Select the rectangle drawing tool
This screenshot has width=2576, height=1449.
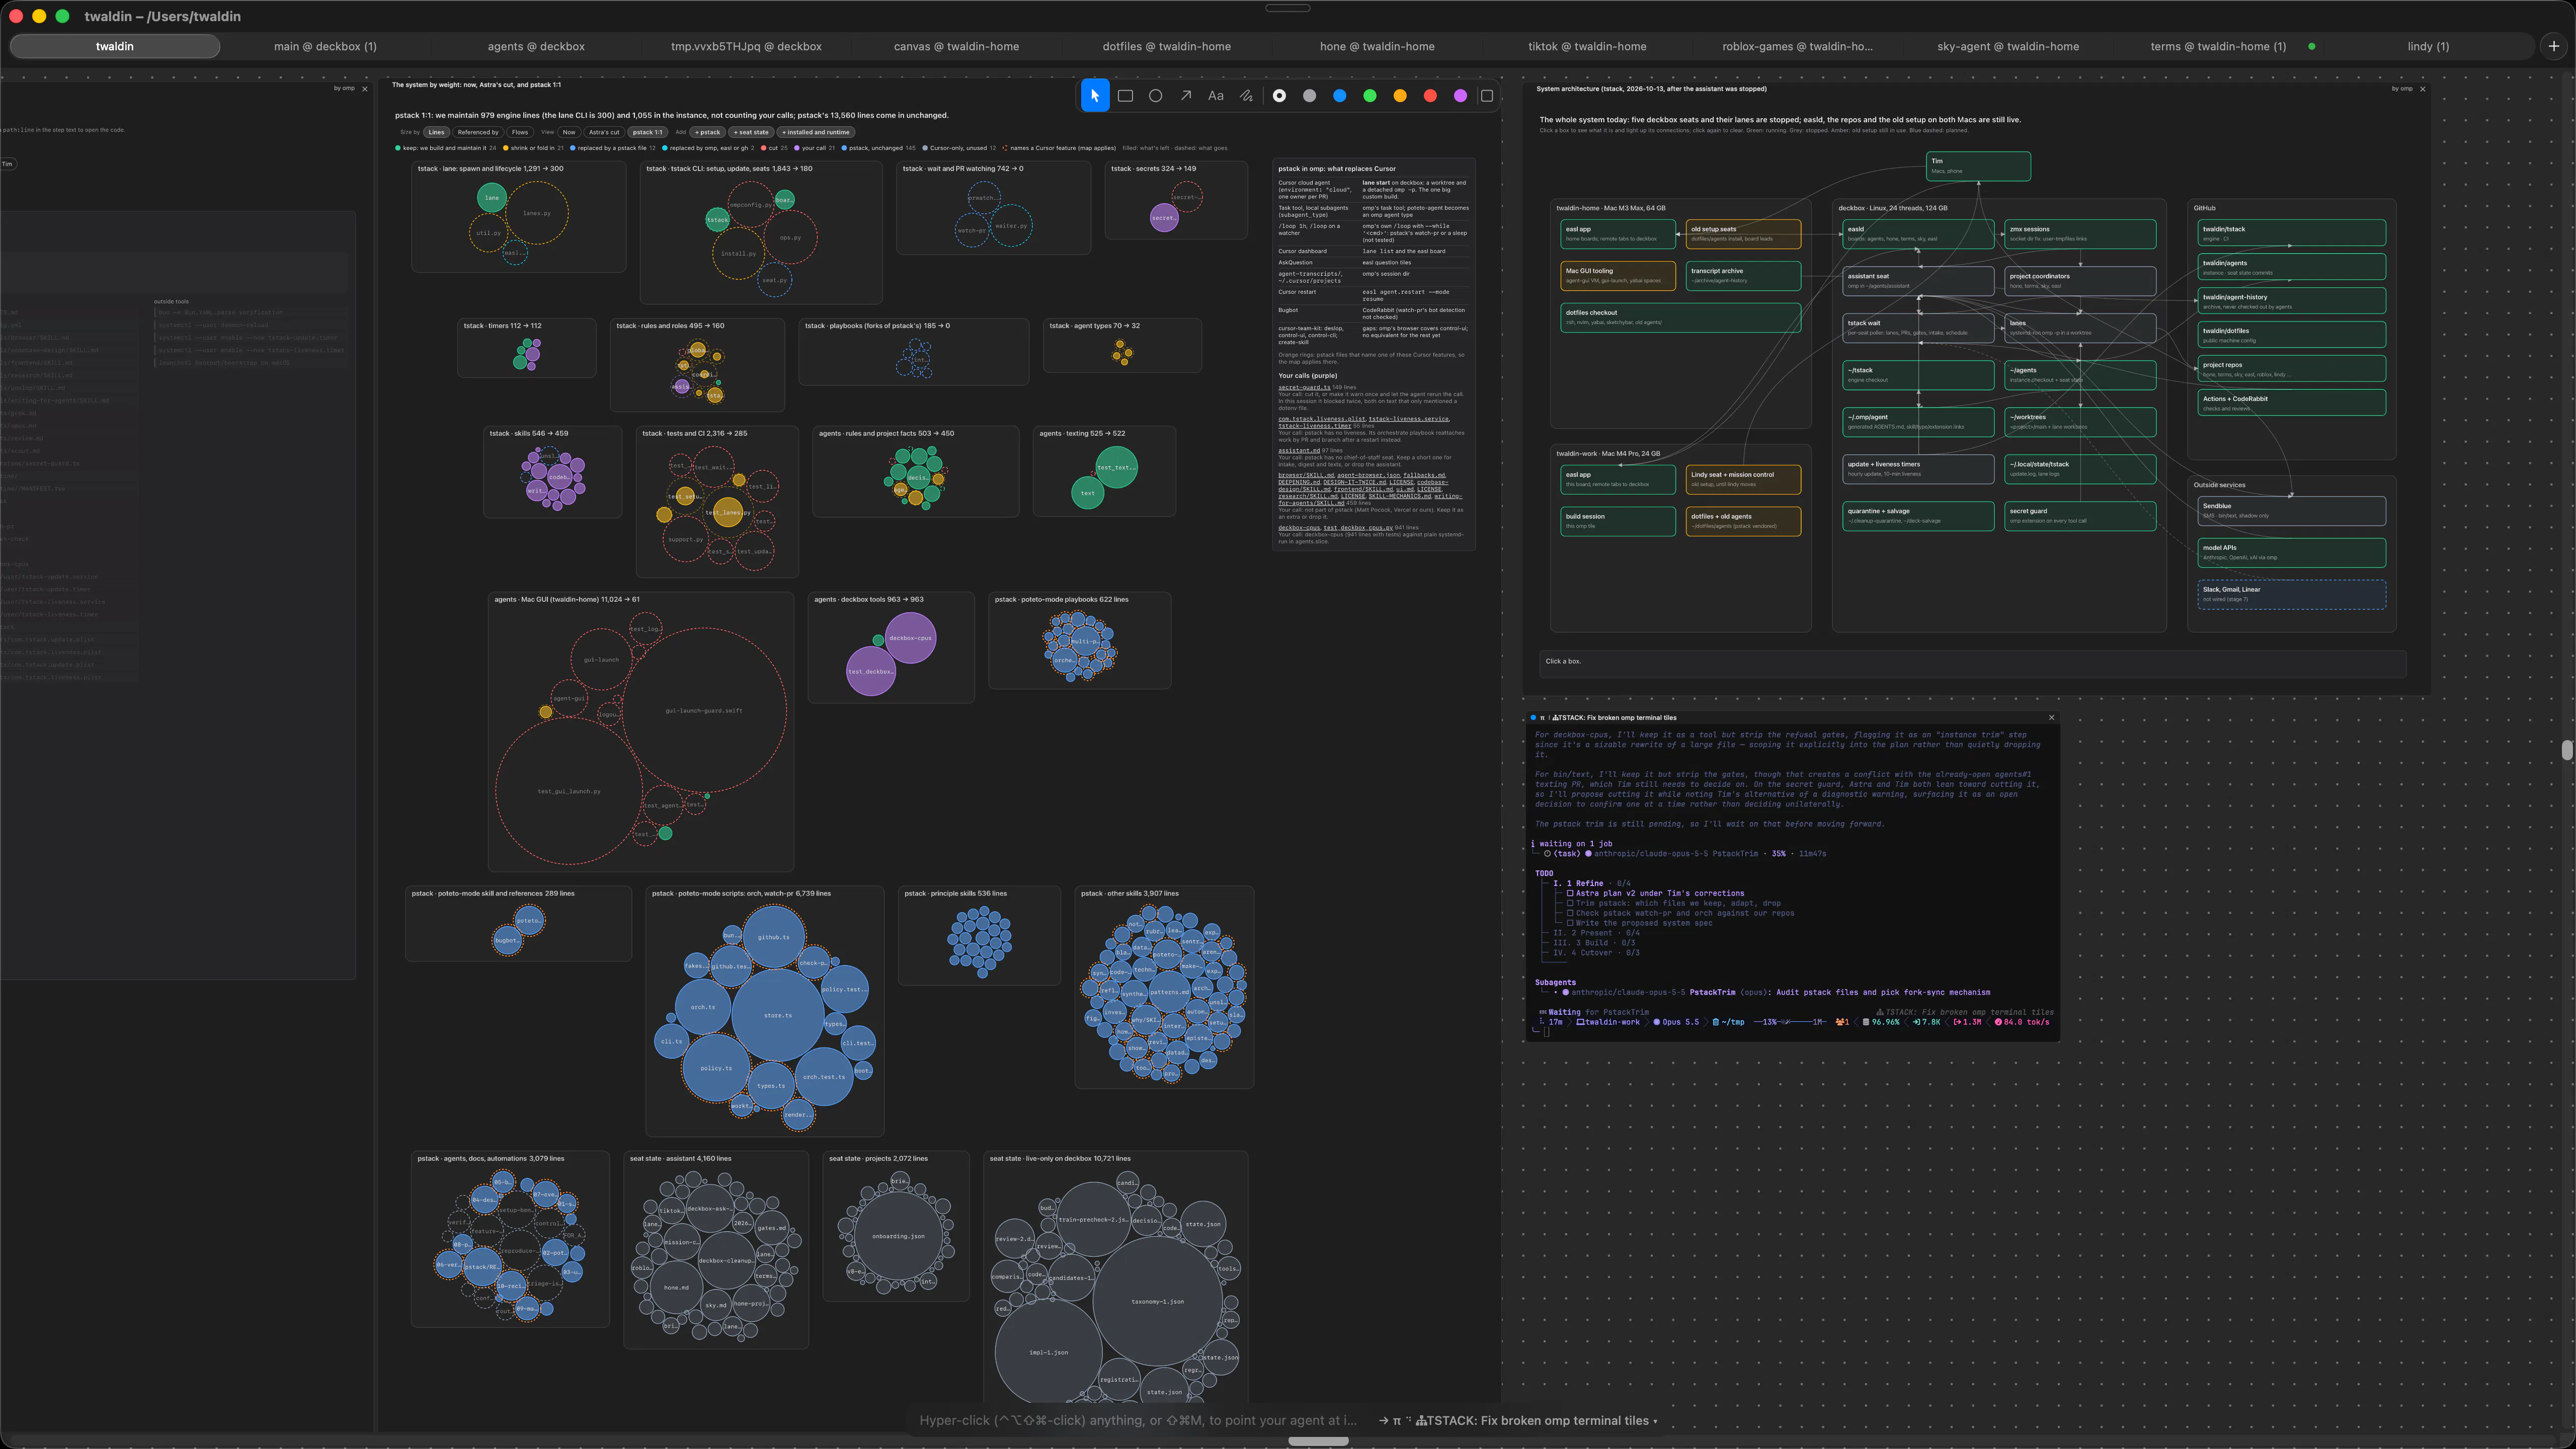(1125, 96)
